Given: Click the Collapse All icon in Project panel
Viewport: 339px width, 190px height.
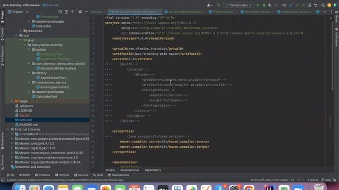Looking at the screenshot, I should (73, 12).
